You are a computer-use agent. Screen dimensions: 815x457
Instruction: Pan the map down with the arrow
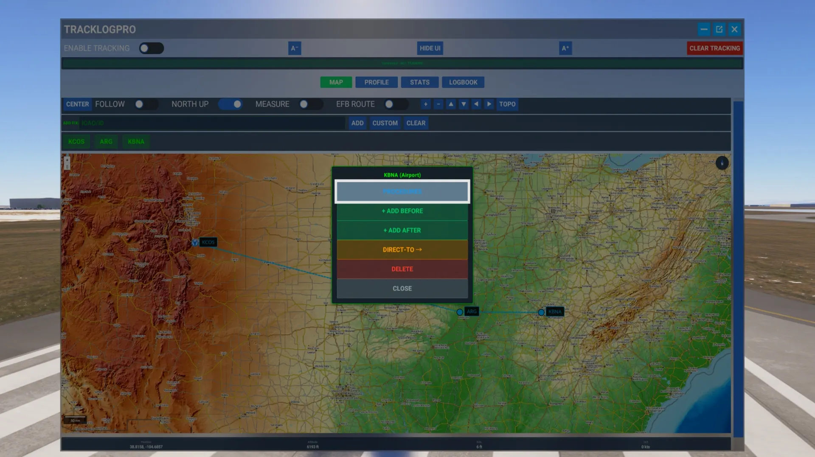[x=464, y=104]
